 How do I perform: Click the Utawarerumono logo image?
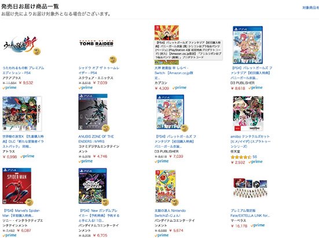[x=20, y=44]
